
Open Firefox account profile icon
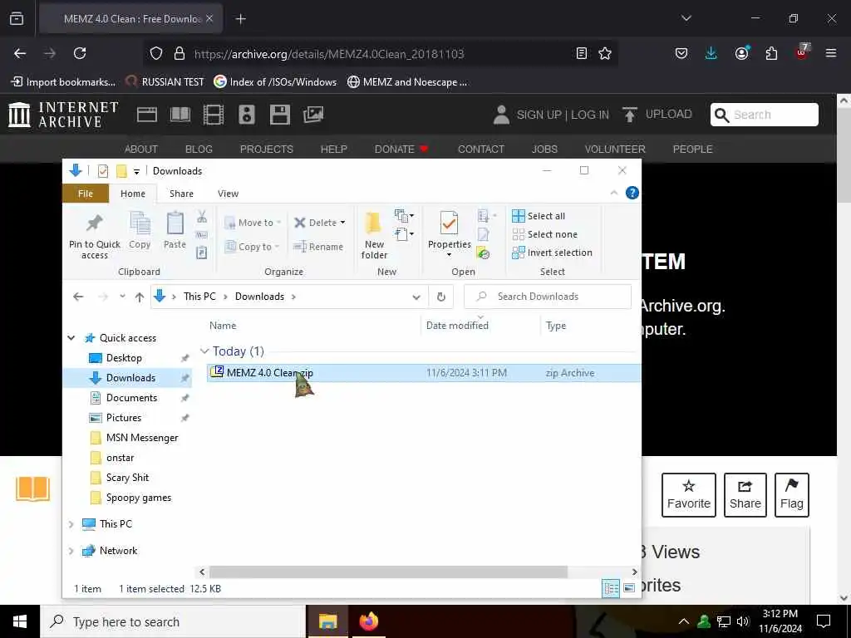coord(741,53)
